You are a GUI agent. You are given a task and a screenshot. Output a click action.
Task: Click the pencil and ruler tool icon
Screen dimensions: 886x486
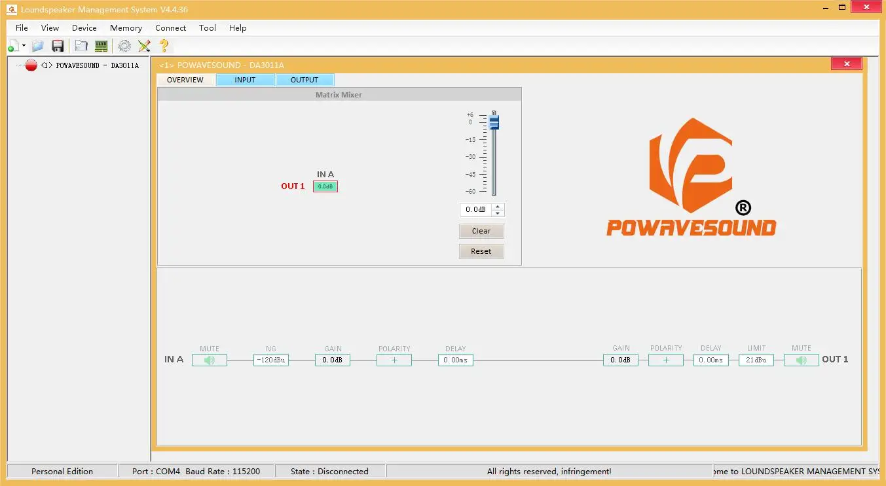pos(144,46)
